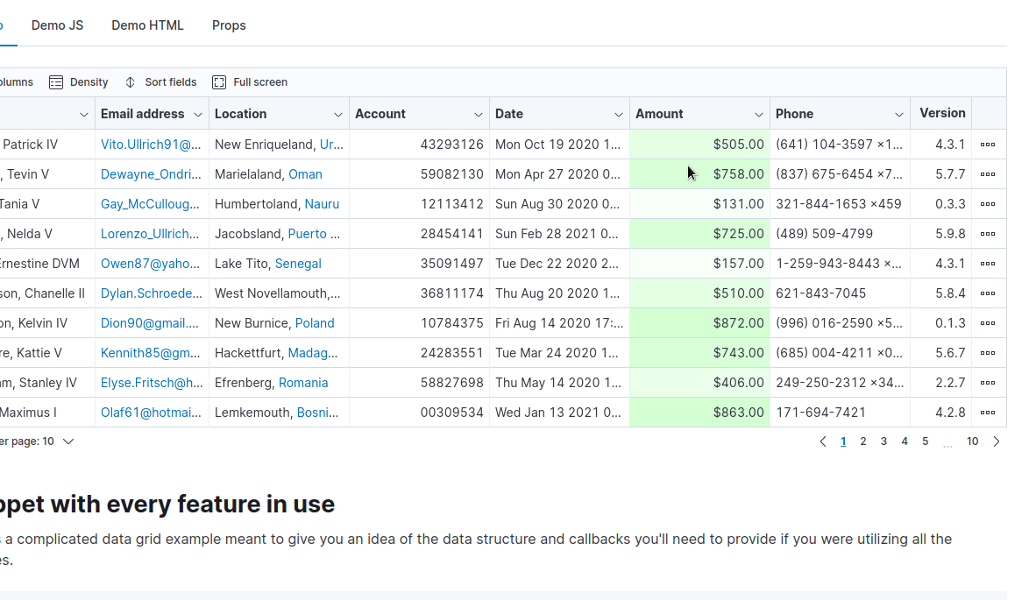Open the Density settings icon
The width and height of the screenshot is (1036, 600).
pyautogui.click(x=56, y=82)
